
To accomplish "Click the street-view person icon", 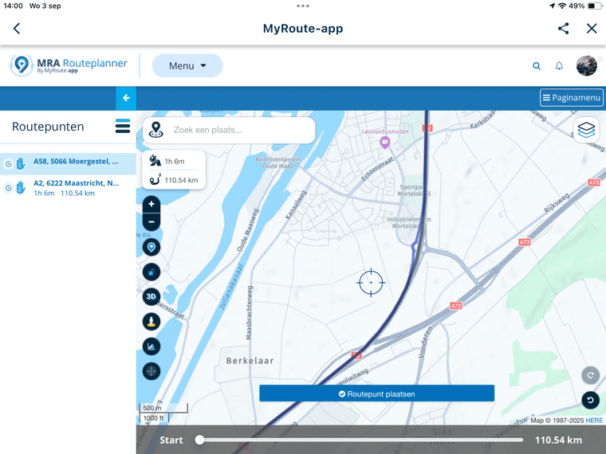I will coord(151,322).
